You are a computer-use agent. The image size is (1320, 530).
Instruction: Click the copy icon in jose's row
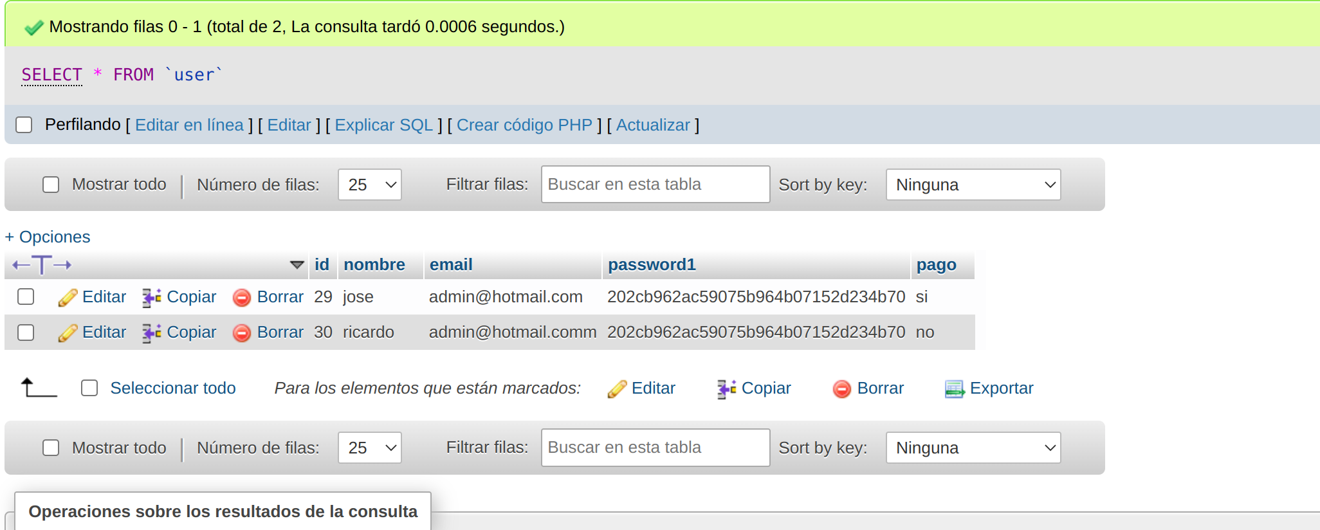tap(152, 297)
